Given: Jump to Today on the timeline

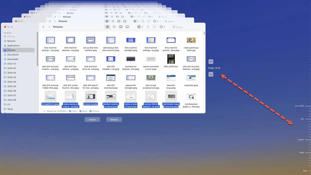Looking at the screenshot, I should (301, 152).
